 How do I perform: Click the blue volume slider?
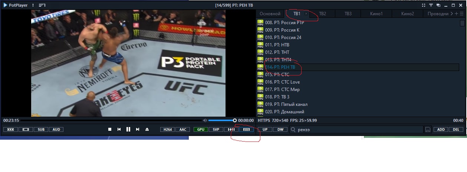pos(221,120)
